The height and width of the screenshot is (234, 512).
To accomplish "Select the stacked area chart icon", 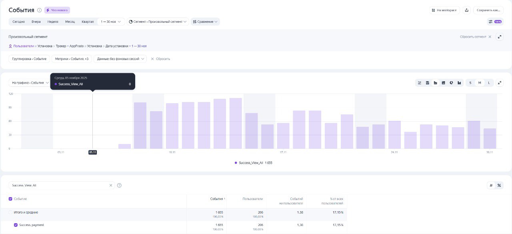I will [x=428, y=83].
